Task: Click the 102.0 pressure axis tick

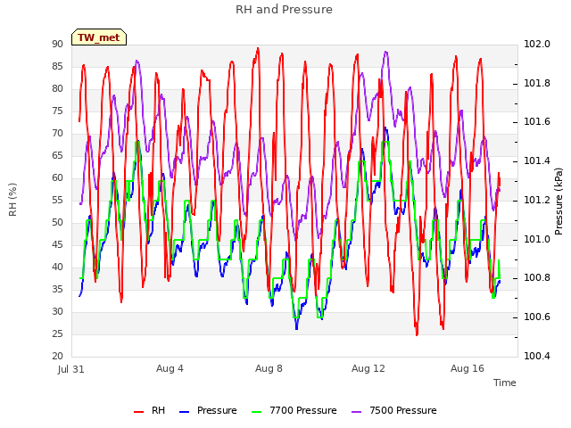Action: 537,44
